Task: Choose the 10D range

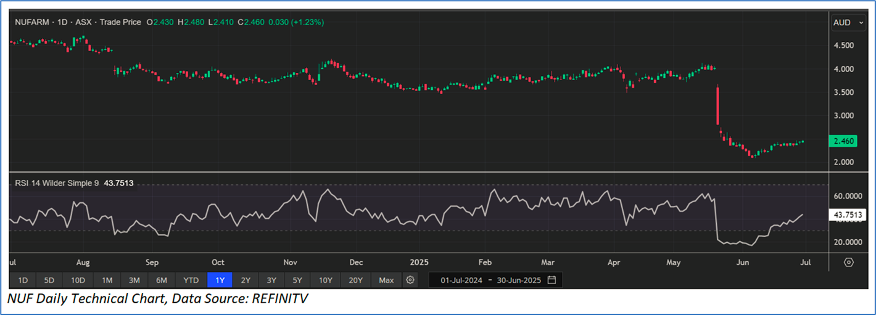Action: tap(78, 280)
